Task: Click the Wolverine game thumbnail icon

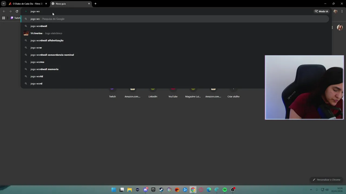Action: [x=26, y=33]
